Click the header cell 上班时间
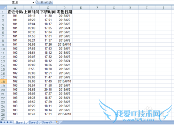The image size is (174, 125). coord(31,12)
